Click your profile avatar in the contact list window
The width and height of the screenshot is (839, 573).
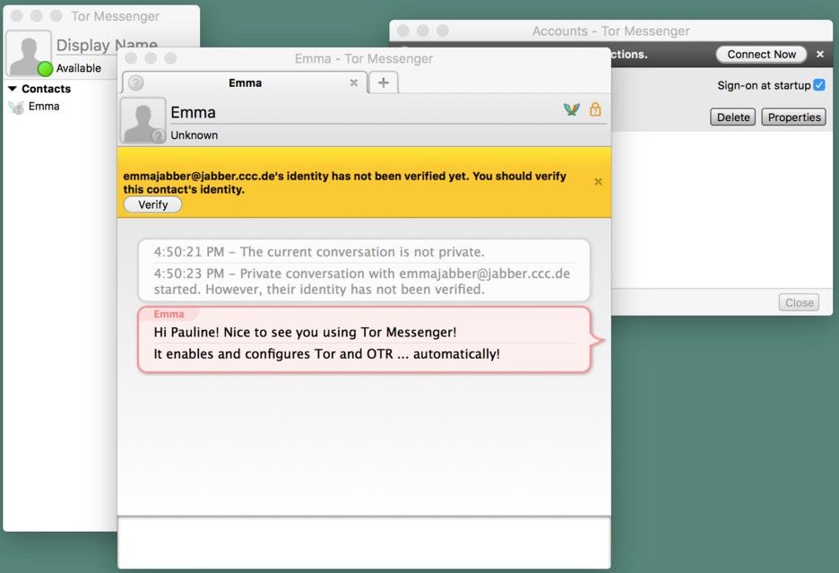29,53
